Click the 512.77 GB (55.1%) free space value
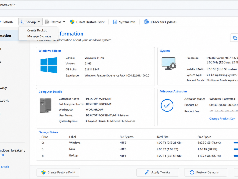 209,156
